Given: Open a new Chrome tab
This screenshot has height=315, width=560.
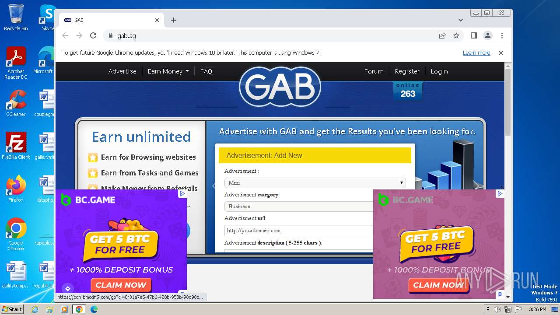Looking at the screenshot, I should [x=174, y=20].
